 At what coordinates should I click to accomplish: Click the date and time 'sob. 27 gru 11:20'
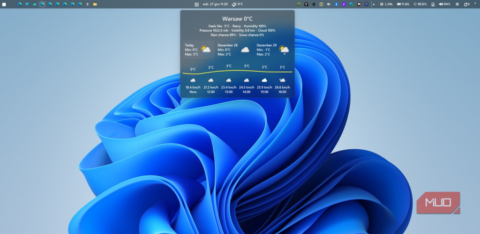215,4
